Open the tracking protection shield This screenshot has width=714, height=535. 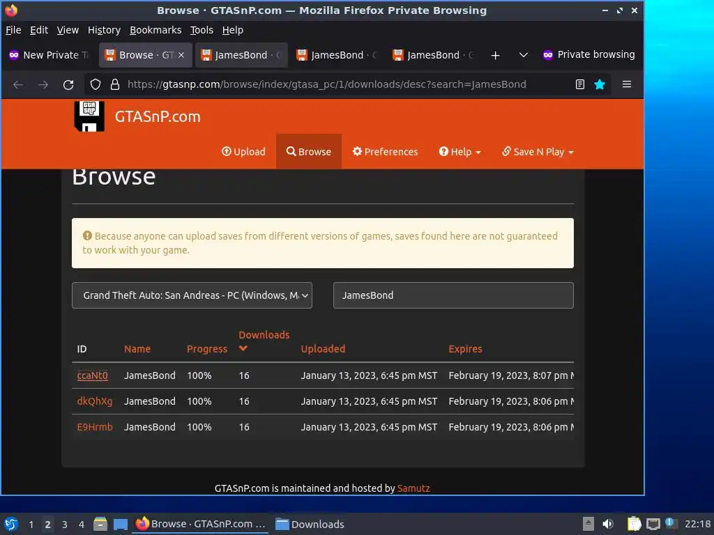(95, 84)
